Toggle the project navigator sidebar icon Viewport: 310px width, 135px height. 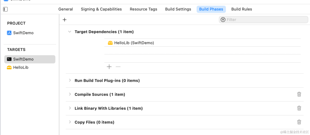tap(5, 9)
